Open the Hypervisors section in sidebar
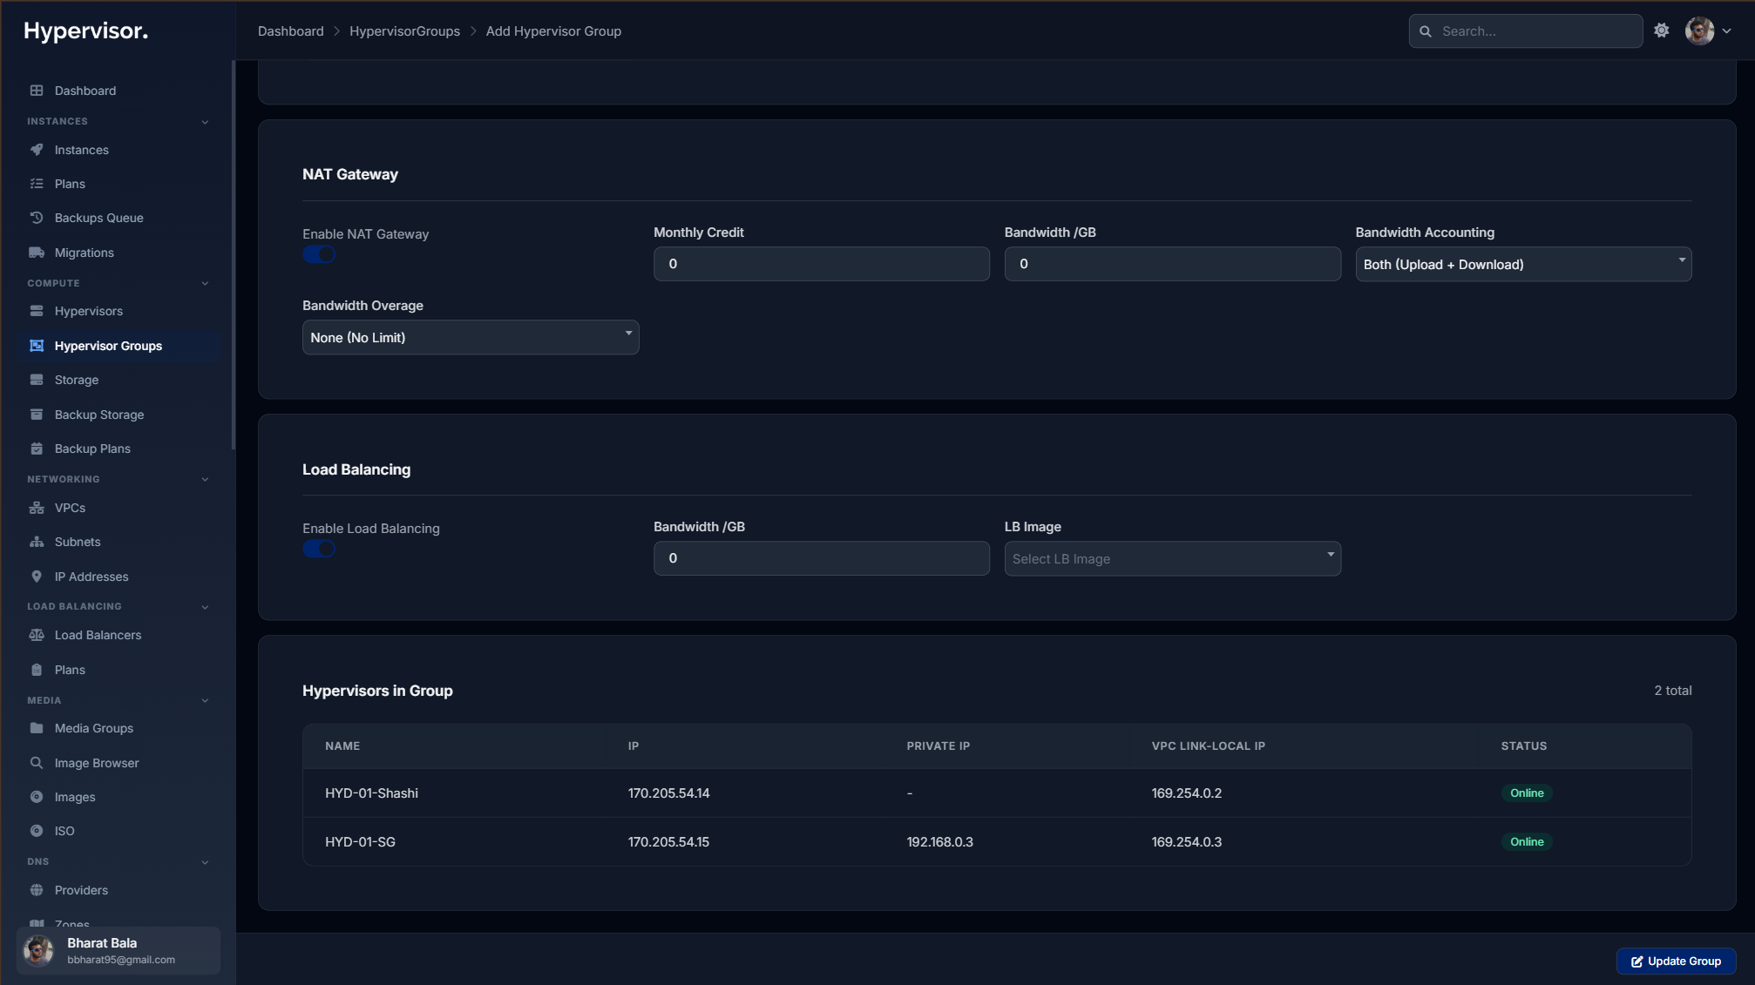The height and width of the screenshot is (985, 1755). coord(88,311)
